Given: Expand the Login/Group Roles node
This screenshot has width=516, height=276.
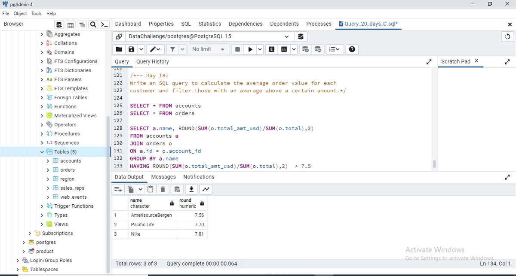Looking at the screenshot, I should pos(18,261).
